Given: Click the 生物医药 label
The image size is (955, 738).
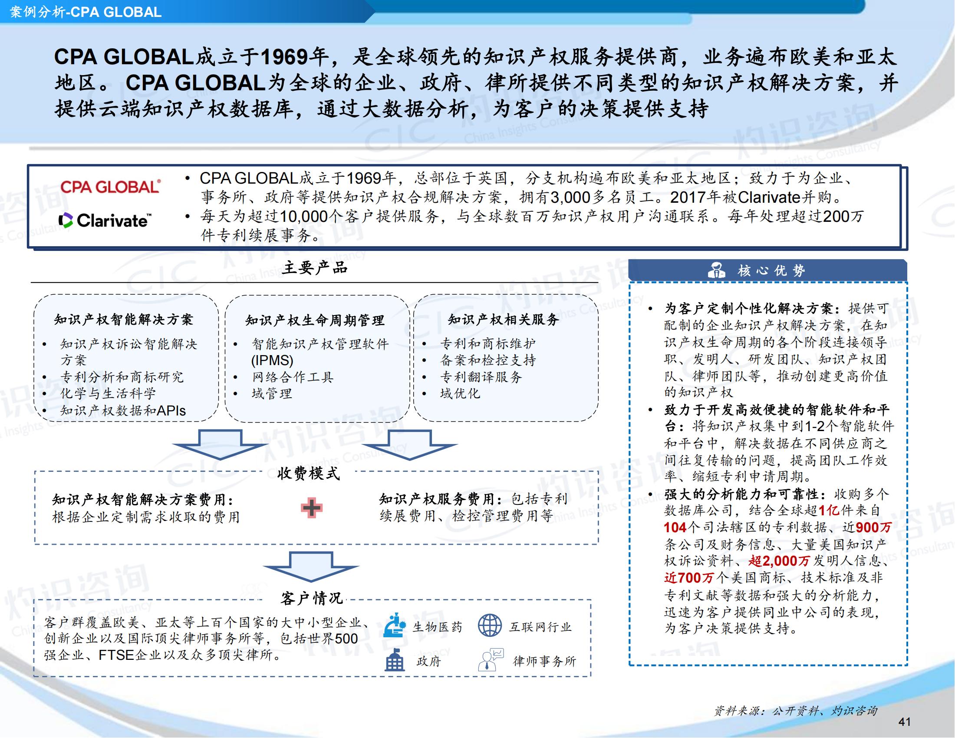Looking at the screenshot, I should tap(438, 627).
